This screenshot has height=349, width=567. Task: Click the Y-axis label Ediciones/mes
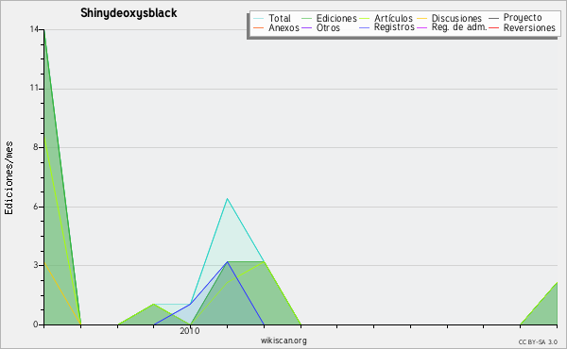click(9, 178)
